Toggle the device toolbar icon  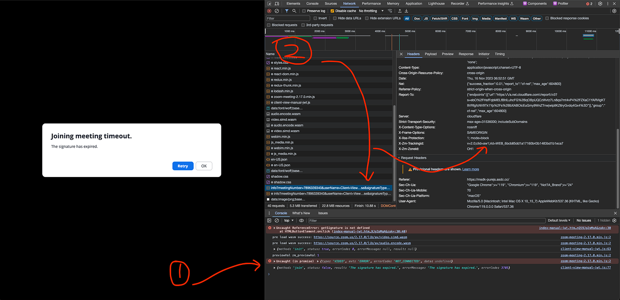277,4
